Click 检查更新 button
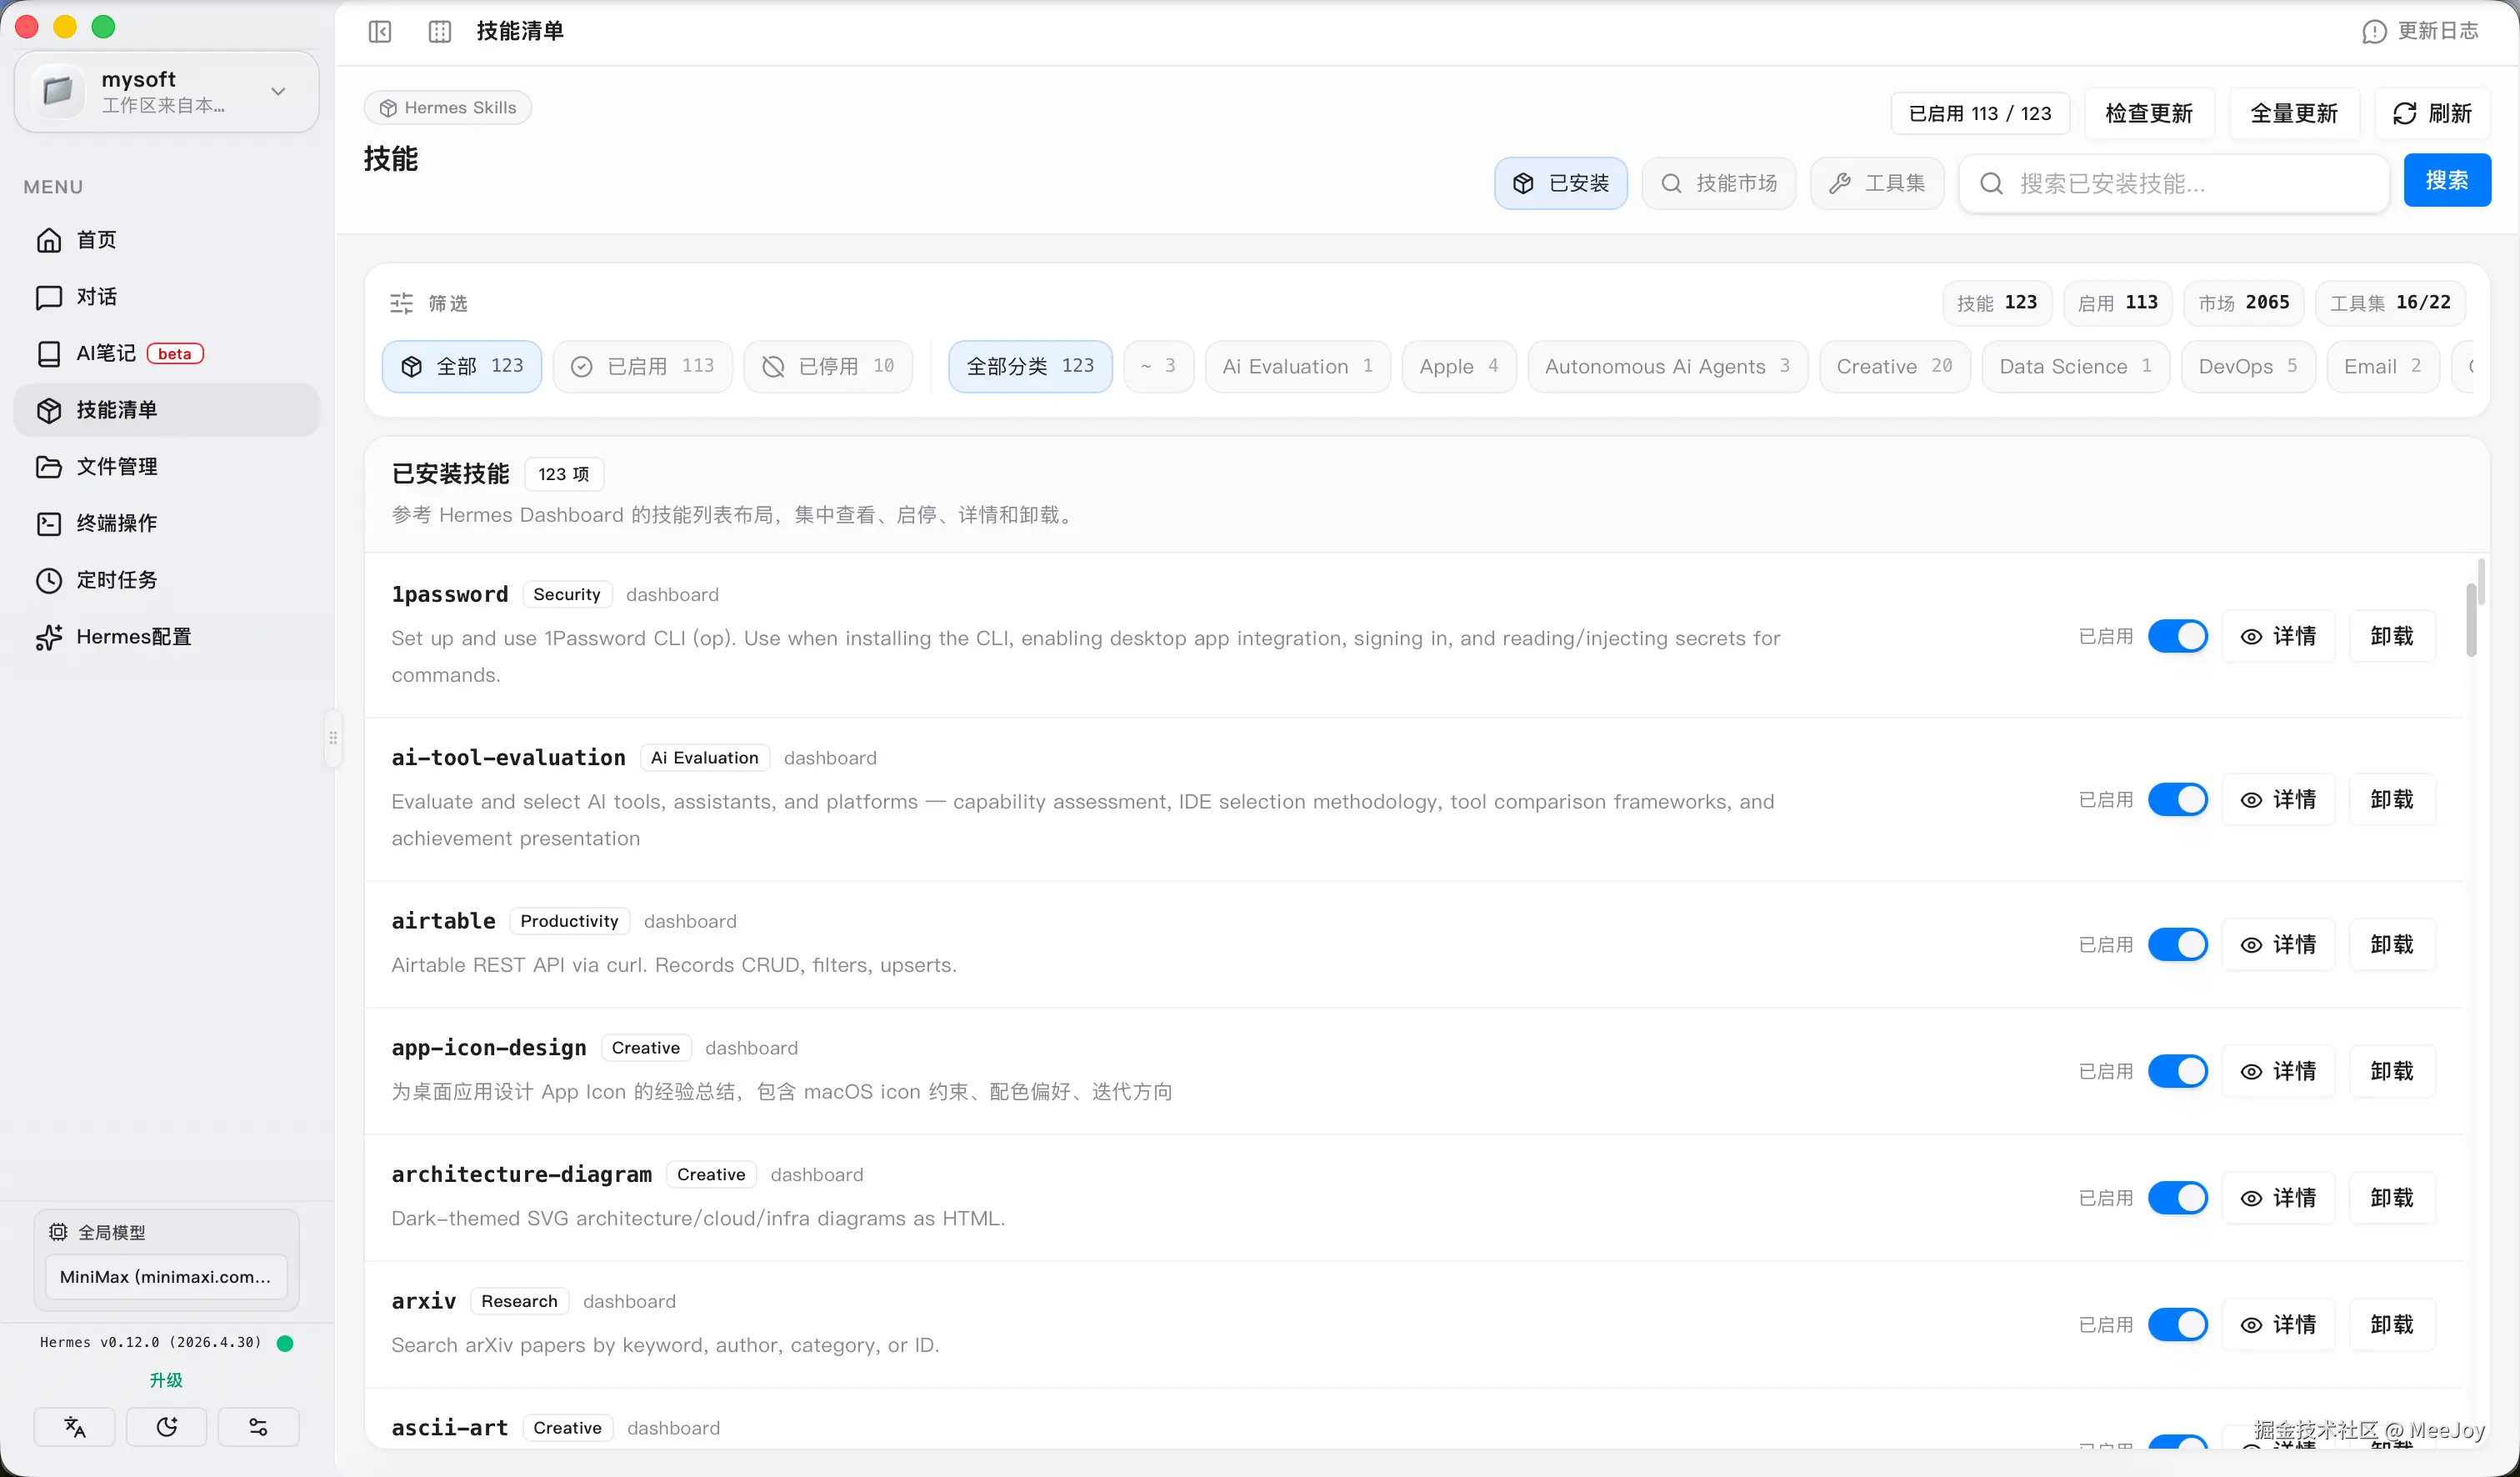The width and height of the screenshot is (2520, 1477). coord(2149,113)
